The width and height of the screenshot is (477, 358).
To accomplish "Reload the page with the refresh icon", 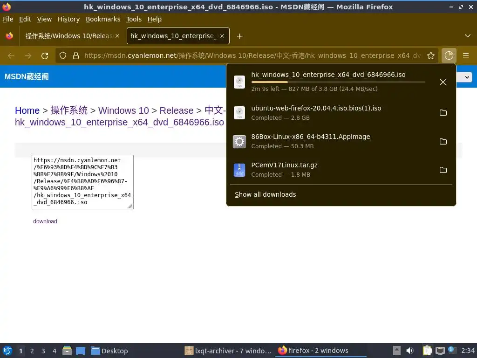I will point(45,56).
